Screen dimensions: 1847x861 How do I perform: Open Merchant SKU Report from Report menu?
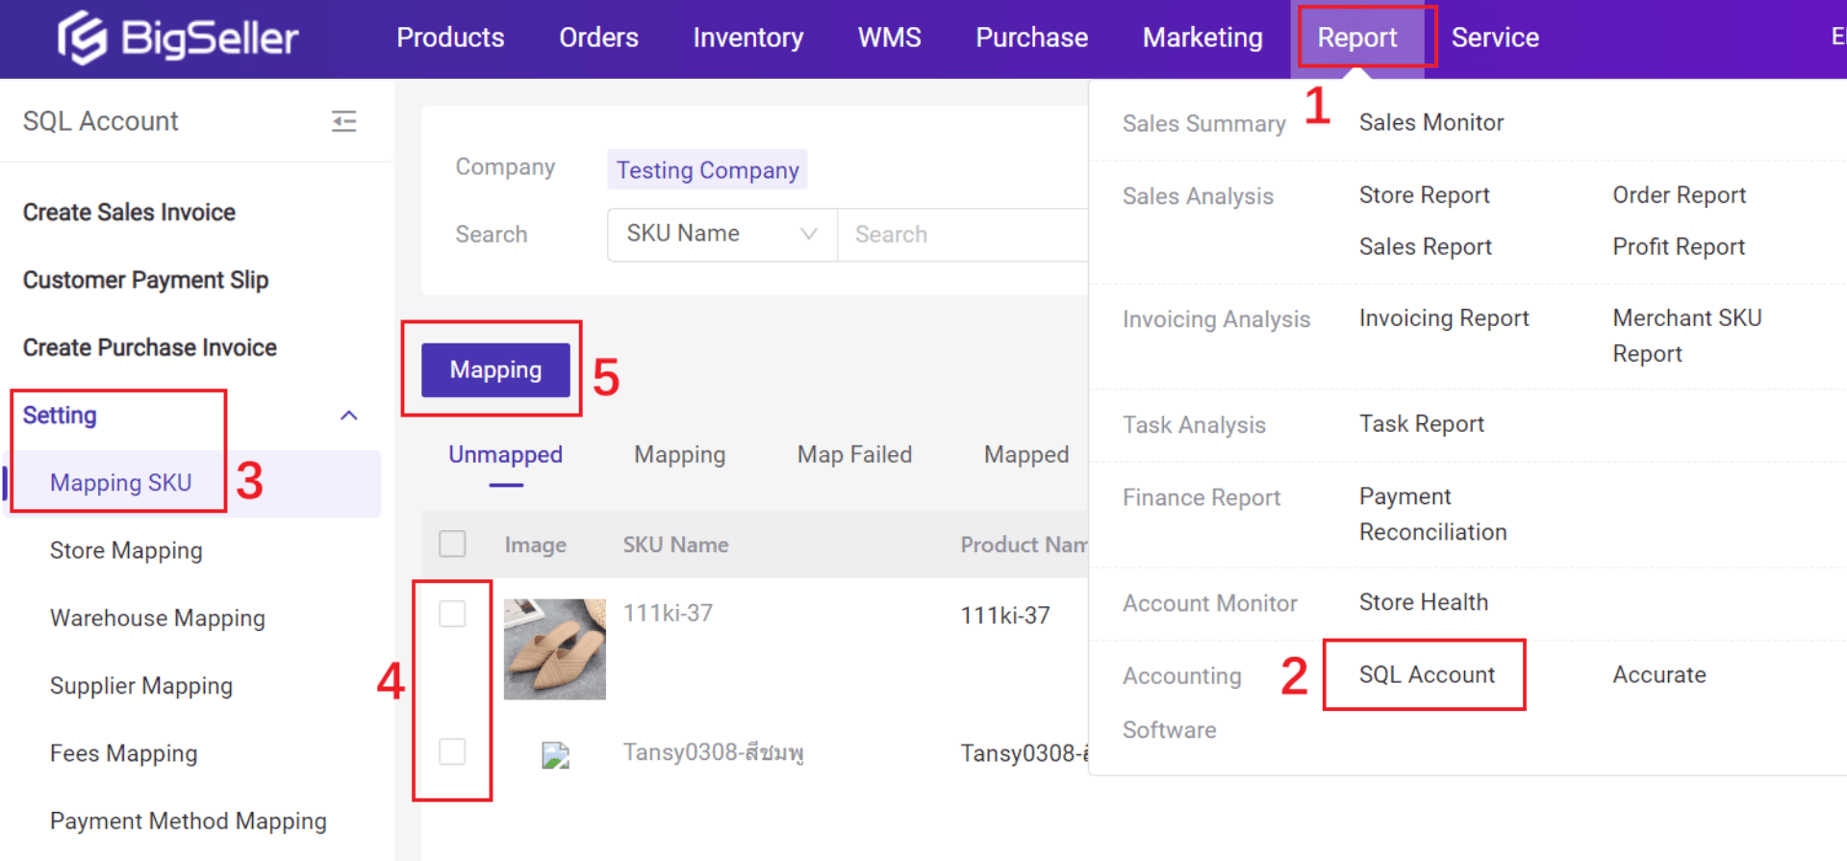(1687, 336)
